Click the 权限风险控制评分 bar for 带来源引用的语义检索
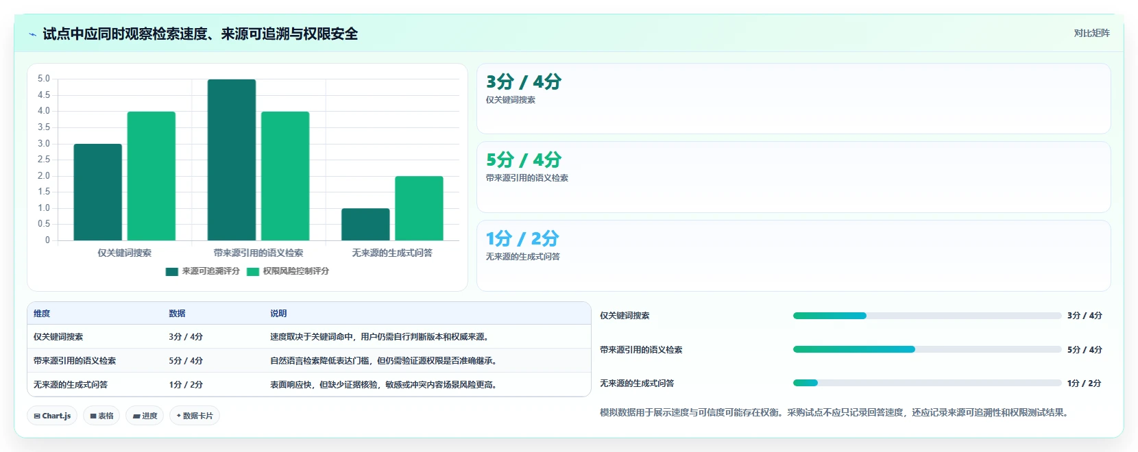Viewport: 1138px width, 452px height. click(x=285, y=176)
